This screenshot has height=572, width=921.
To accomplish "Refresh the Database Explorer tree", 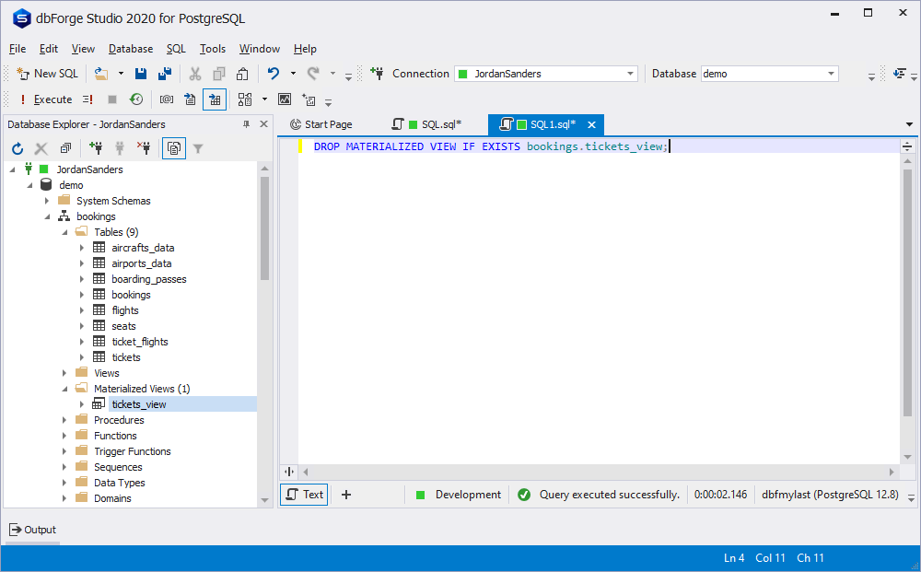I will click(x=17, y=148).
